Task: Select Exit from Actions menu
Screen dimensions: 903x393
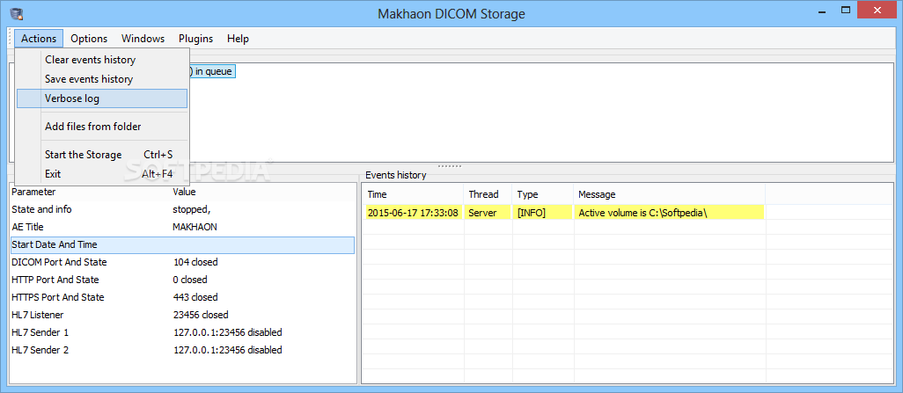Action: 102,173
